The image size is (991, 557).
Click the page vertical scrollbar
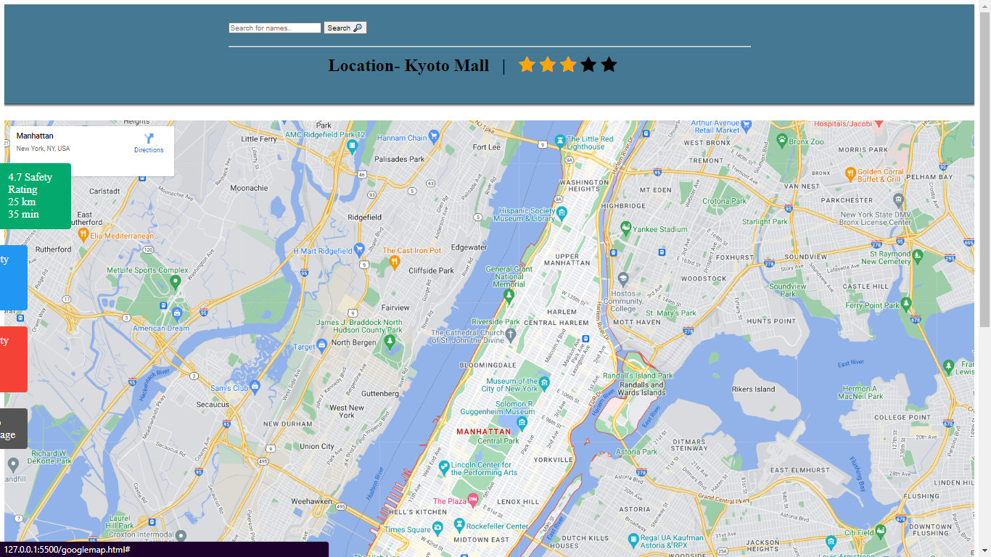point(984,278)
